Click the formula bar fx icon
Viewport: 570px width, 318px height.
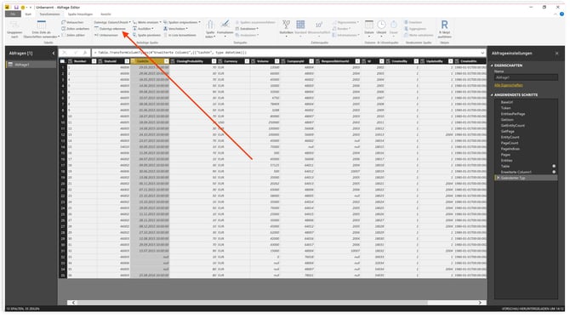[x=85, y=53]
